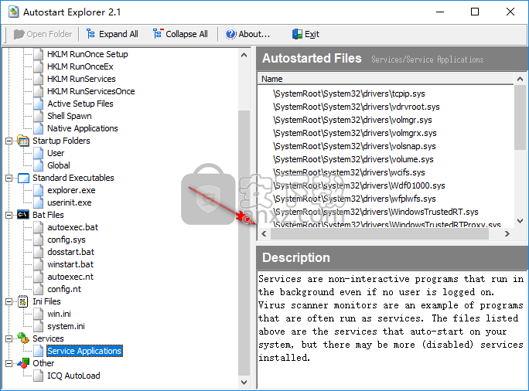Select autoexec.nt in the tree

pos(70,277)
